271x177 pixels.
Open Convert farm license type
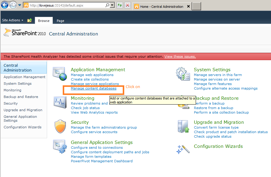click(x=216, y=127)
